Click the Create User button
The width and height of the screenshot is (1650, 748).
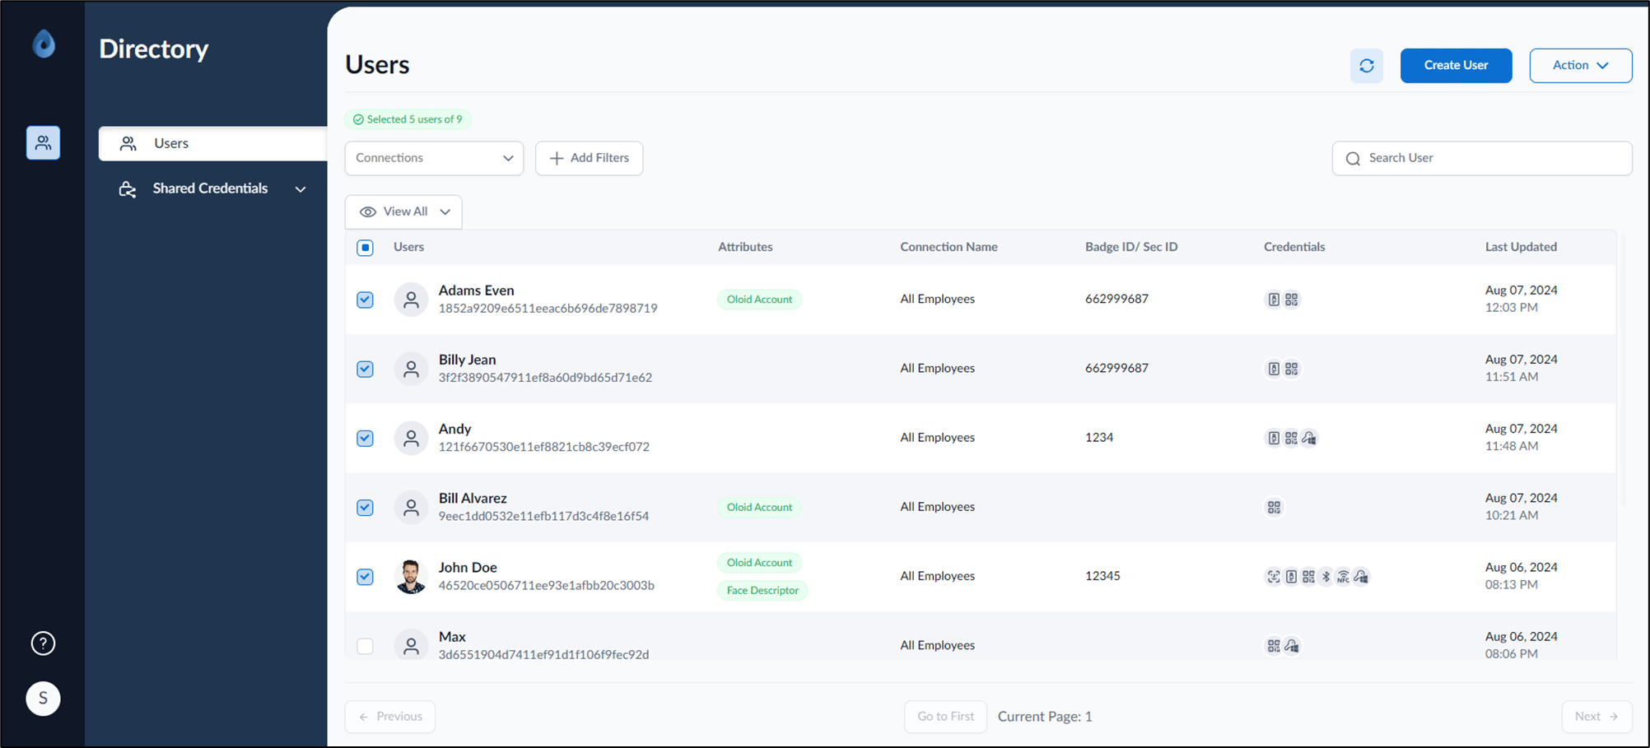(x=1456, y=66)
